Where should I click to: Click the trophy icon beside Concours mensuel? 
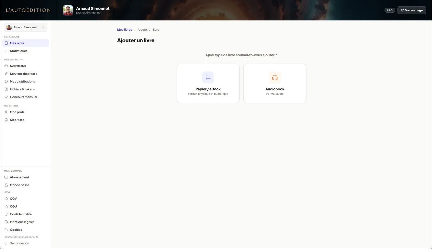point(6,97)
